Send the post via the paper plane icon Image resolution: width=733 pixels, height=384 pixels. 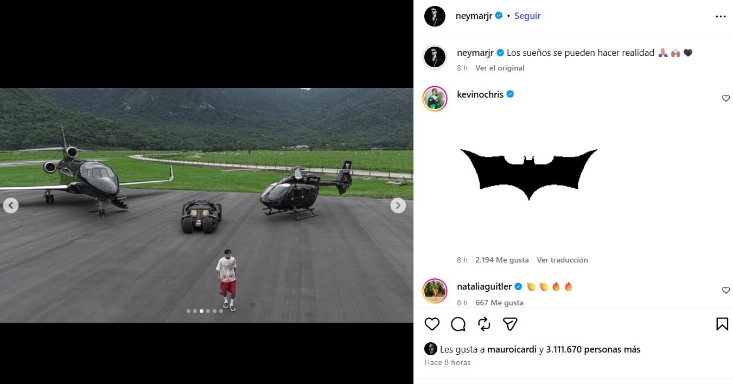[509, 324]
